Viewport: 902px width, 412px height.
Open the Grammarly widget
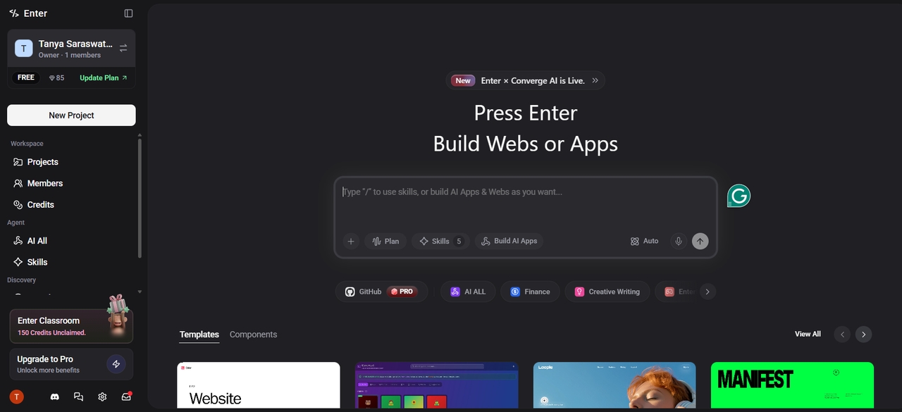pos(739,196)
